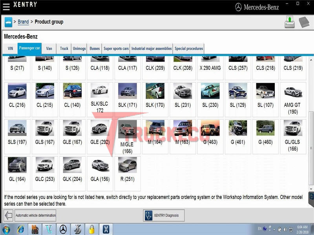Click the XENTRY X icon in taskbar

(106, 229)
